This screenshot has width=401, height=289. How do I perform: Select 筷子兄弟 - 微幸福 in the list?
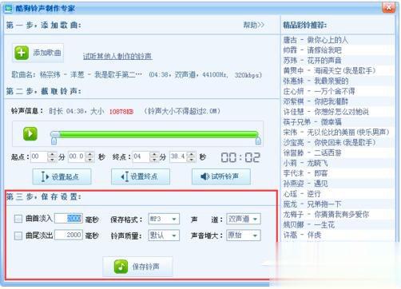point(312,122)
